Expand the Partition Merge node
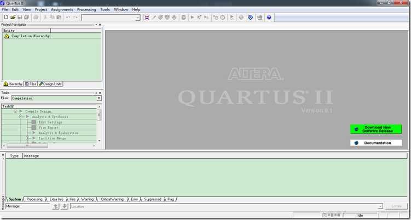 (27, 138)
